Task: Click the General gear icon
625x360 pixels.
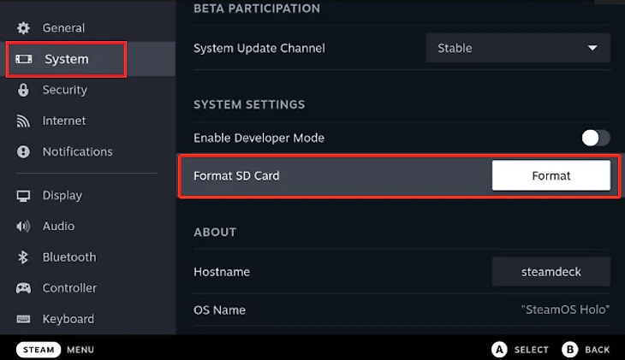Action: click(23, 28)
